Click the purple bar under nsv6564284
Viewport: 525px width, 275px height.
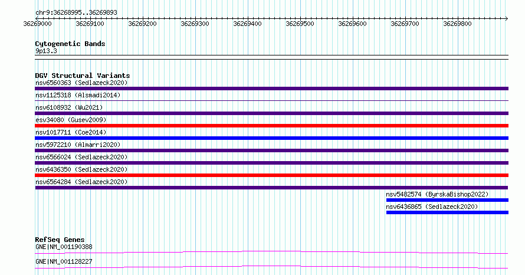tap(271, 188)
